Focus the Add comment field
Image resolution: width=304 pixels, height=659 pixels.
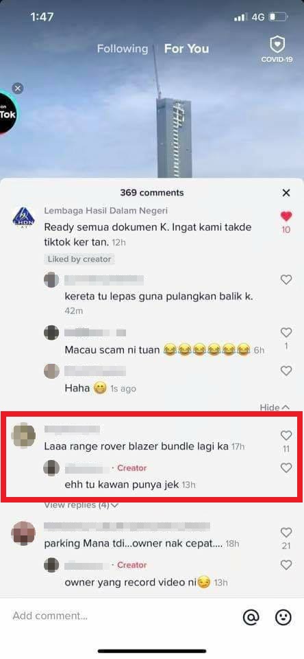tap(122, 616)
